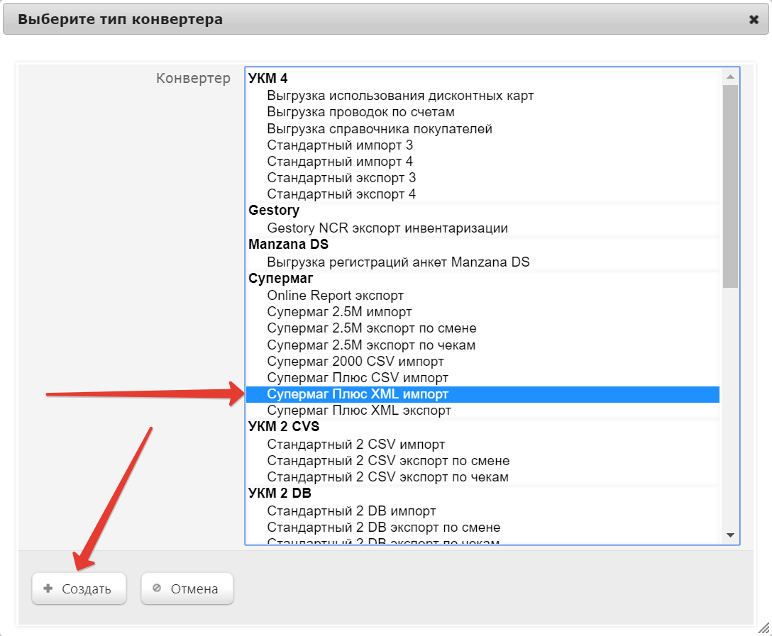772x636 pixels.
Task: Select Стандартный 2 DB импорт
Action: [x=351, y=511]
